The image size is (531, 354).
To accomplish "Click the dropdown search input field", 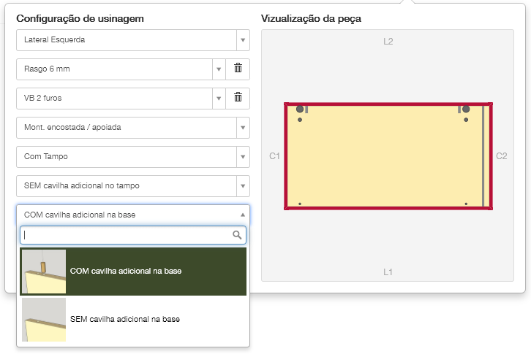I will click(x=126, y=235).
